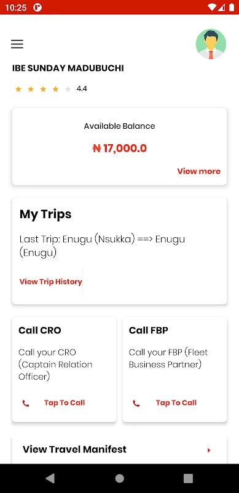Open View more under Available Balance

199,171
